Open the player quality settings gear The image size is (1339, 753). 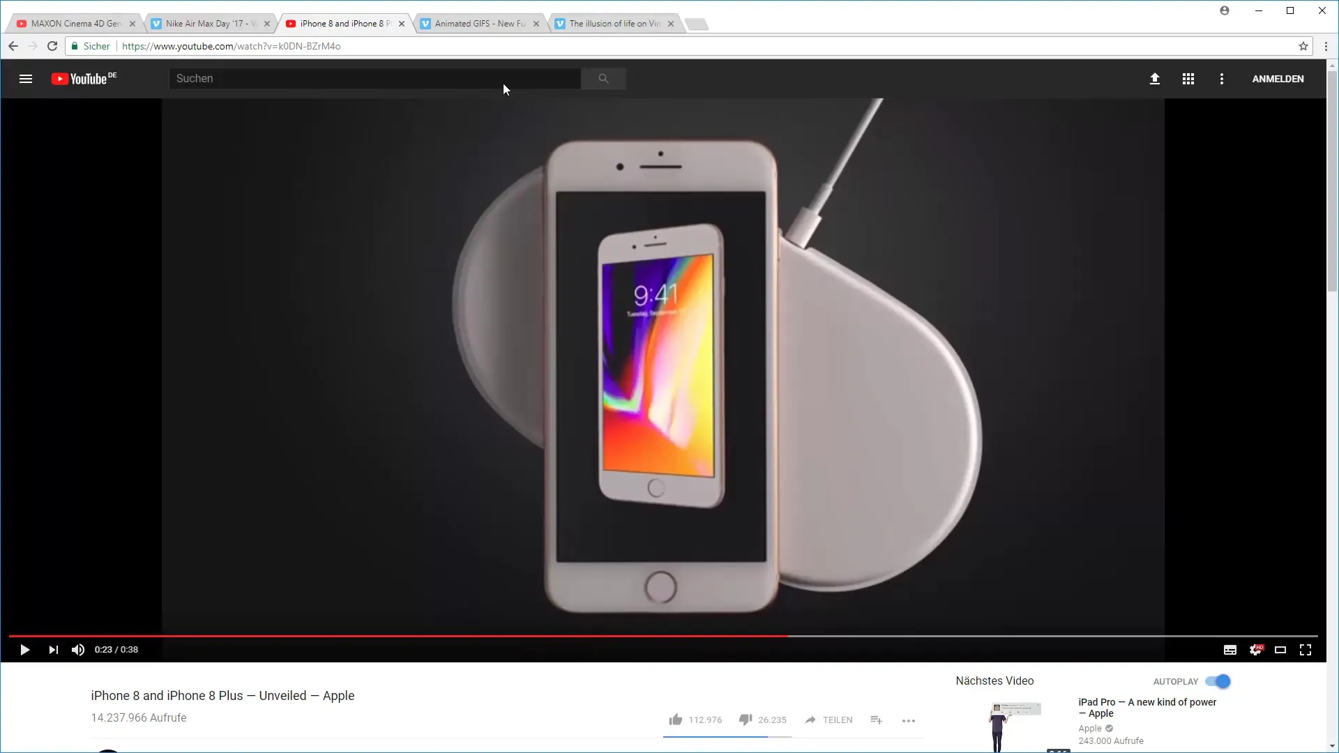coord(1255,650)
